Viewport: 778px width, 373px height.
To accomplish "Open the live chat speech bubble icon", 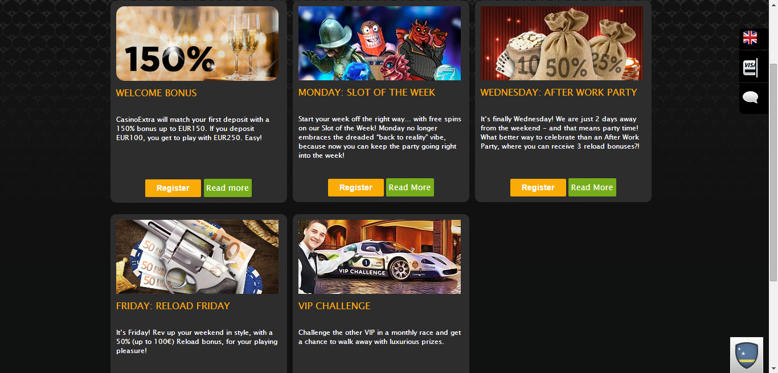I will (750, 97).
